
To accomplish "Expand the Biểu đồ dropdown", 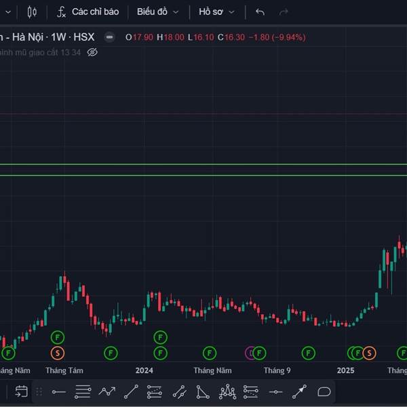I will click(x=157, y=12).
